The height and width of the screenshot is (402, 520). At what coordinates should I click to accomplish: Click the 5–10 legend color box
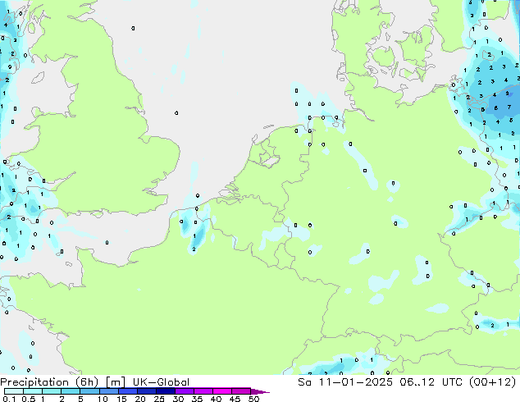click(89, 391)
